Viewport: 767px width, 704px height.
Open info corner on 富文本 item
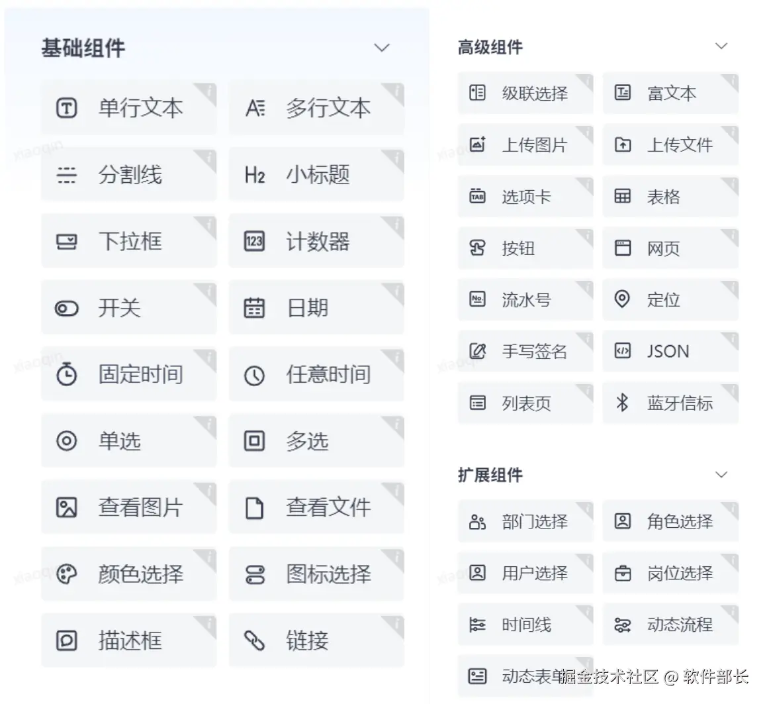click(732, 80)
